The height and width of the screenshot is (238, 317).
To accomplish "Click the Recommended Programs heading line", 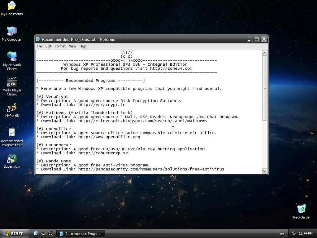I will [91, 81].
